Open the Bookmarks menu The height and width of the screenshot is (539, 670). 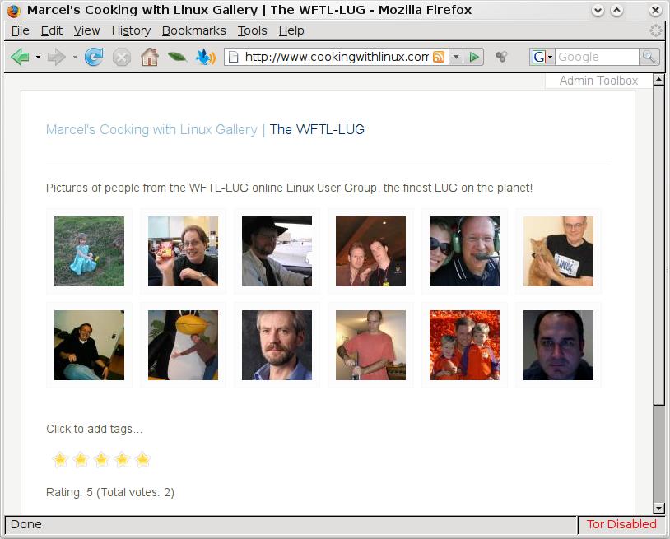[x=194, y=30]
